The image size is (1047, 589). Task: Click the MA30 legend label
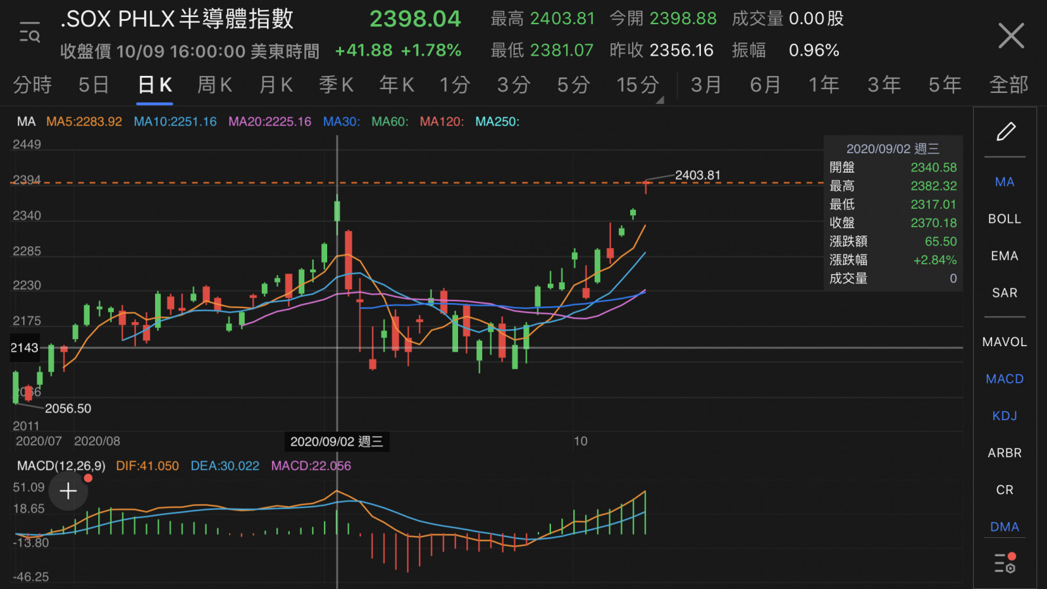coord(342,122)
